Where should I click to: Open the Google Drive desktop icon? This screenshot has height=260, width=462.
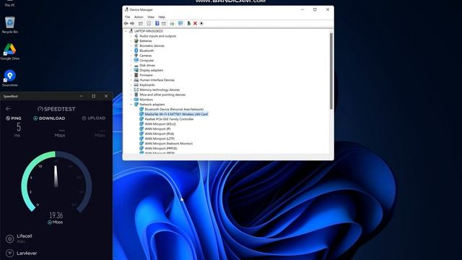[x=9, y=51]
